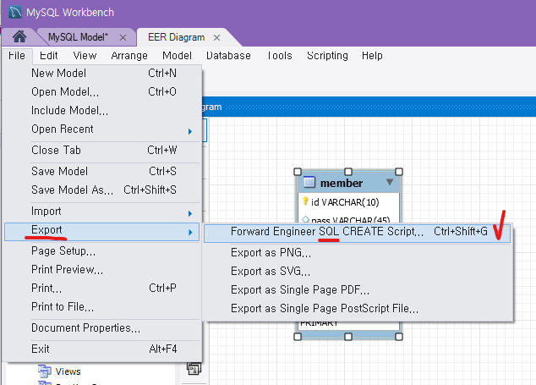
Task: Switch to the EER Diagram tab
Action: (176, 37)
